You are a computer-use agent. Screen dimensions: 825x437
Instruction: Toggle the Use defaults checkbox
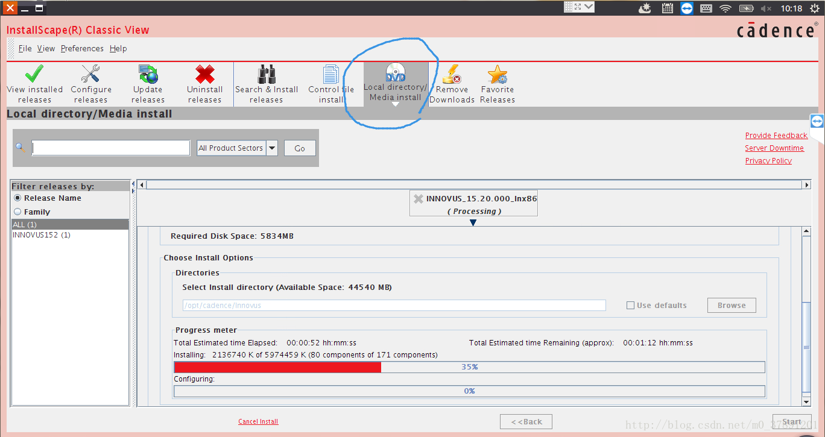coord(630,306)
